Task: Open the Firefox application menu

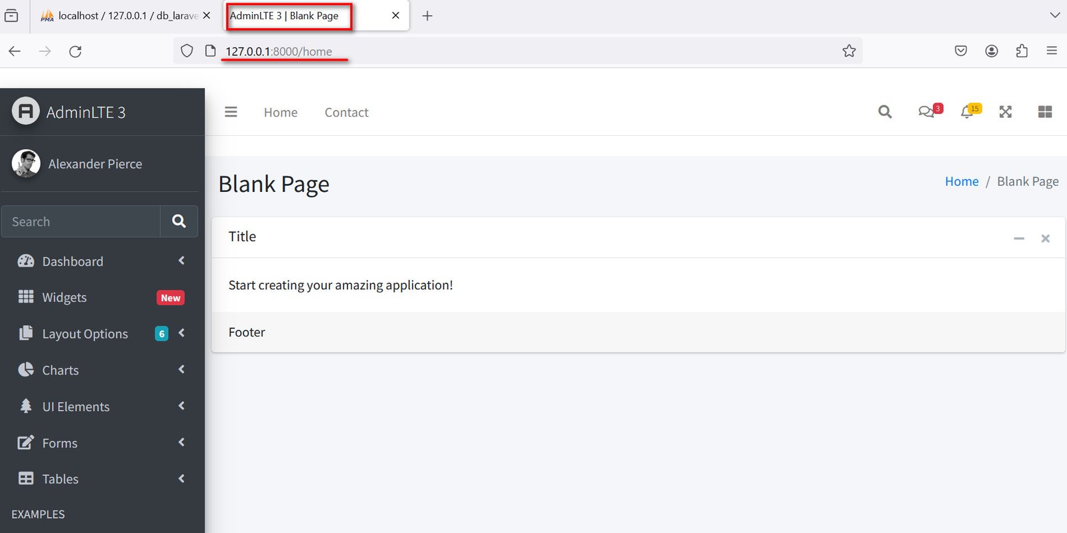Action: [x=1052, y=51]
